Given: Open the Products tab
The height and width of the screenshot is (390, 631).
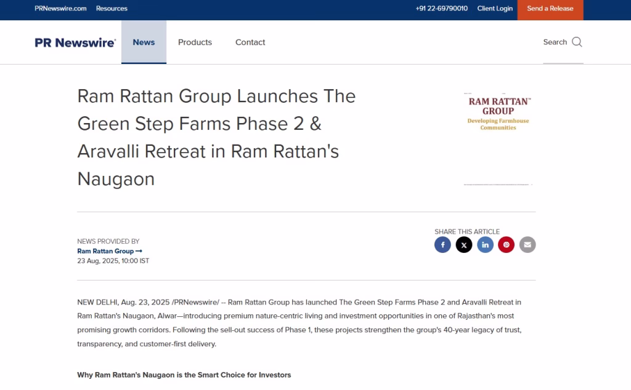Looking at the screenshot, I should click(x=195, y=42).
